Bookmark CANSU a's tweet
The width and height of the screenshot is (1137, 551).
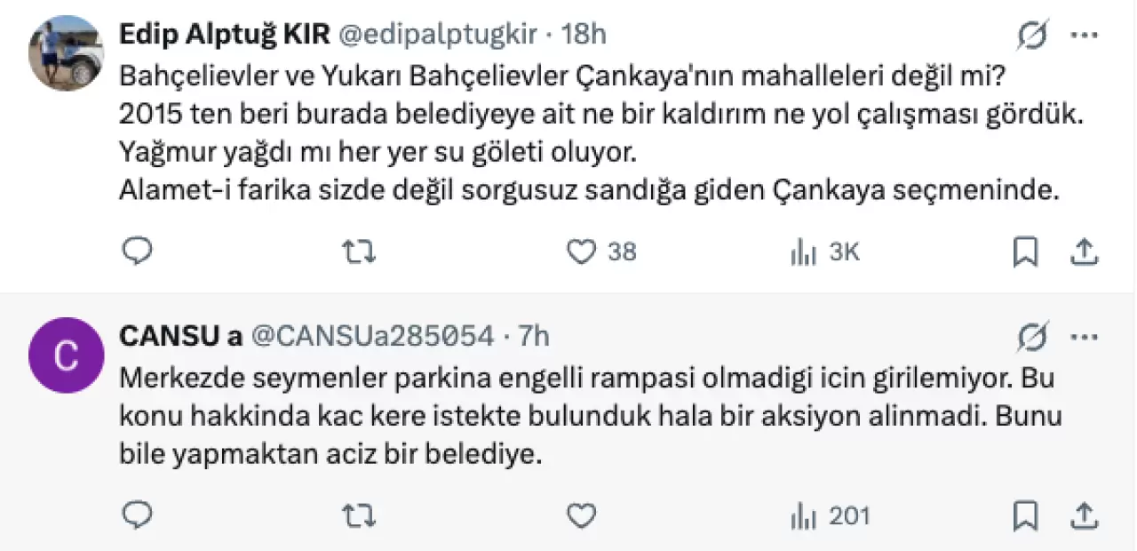[x=1026, y=515]
